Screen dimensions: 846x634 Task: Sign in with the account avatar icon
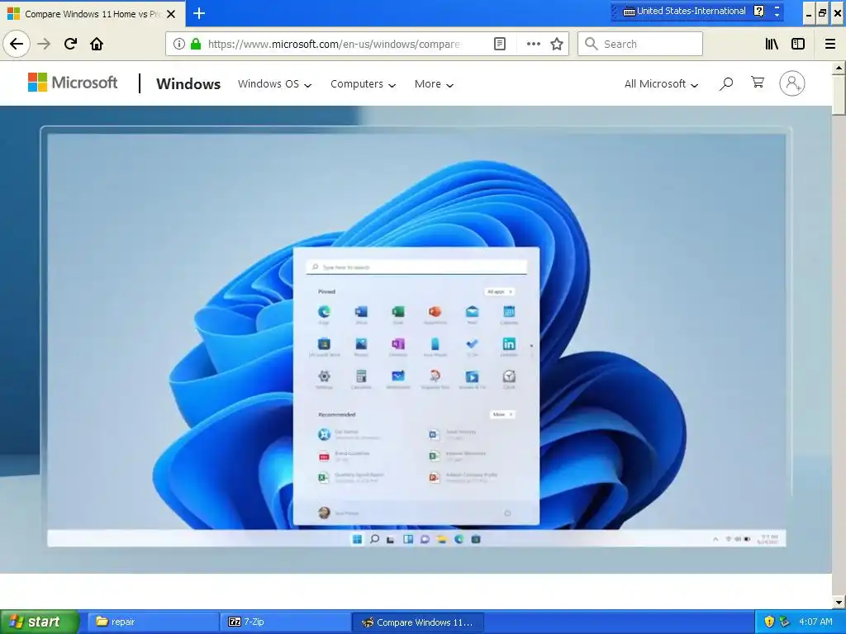point(792,83)
